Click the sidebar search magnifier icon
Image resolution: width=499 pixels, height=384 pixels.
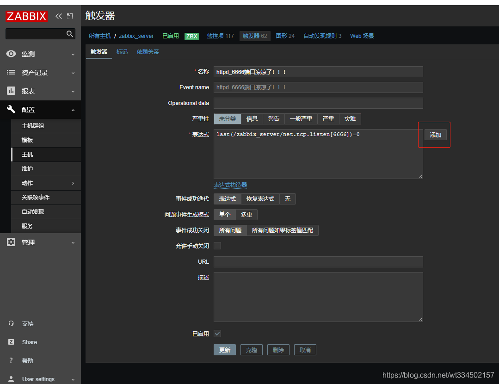[70, 34]
